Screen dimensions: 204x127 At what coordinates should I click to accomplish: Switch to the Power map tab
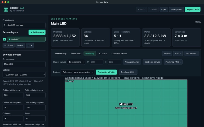(76, 54)
